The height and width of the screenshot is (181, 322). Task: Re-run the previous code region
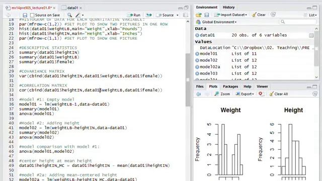[x=149, y=15]
